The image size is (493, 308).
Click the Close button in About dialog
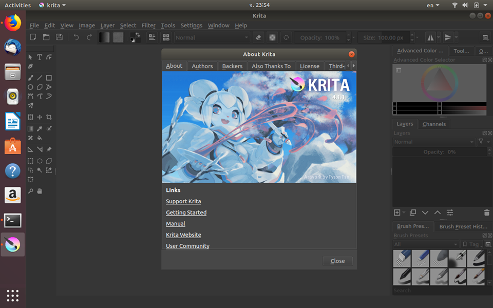[x=337, y=261]
